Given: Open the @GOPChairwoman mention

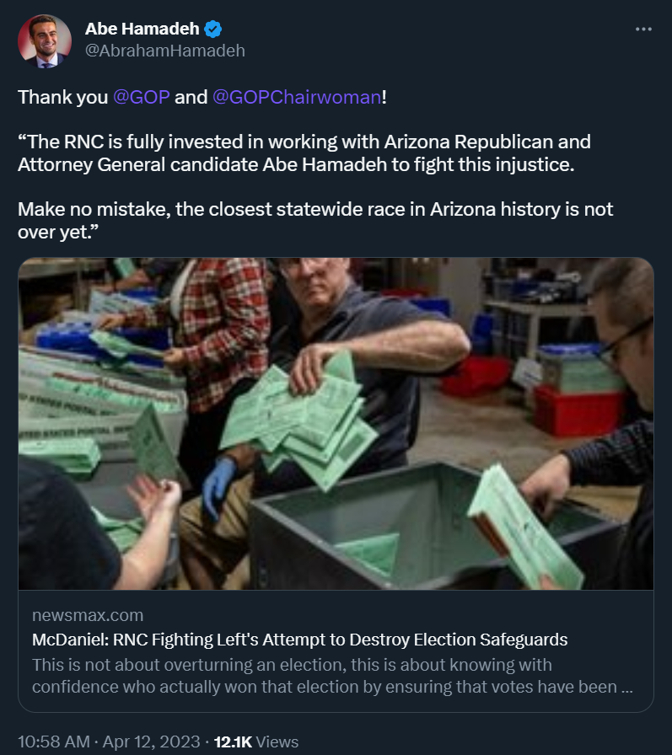Looking at the screenshot, I should pyautogui.click(x=297, y=97).
